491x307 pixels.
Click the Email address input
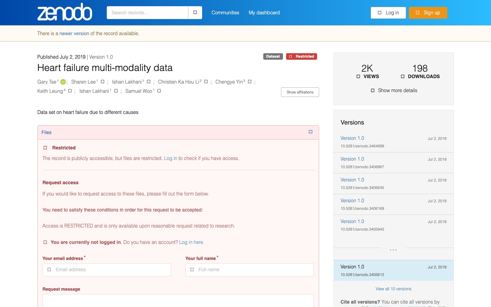tap(107, 269)
